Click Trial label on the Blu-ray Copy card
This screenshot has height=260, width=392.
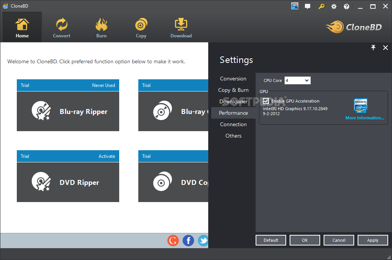point(146,85)
